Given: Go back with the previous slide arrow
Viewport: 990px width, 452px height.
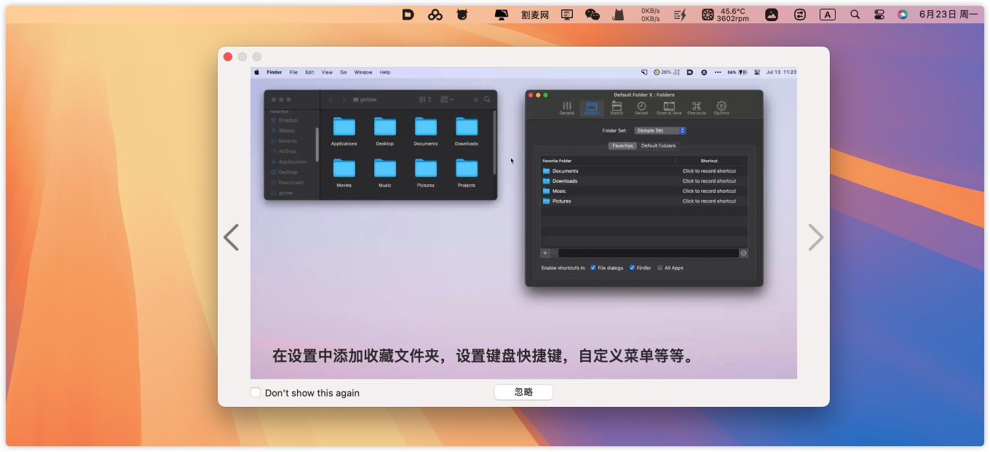Looking at the screenshot, I should [231, 237].
